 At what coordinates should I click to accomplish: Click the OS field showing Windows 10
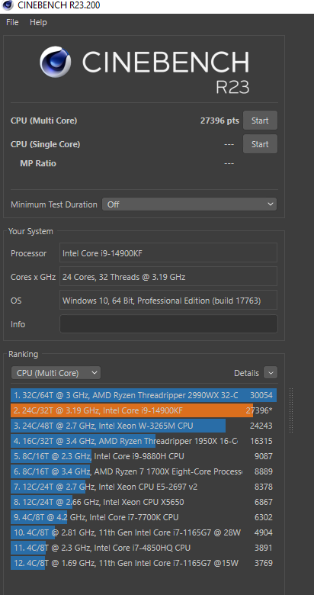tap(168, 301)
